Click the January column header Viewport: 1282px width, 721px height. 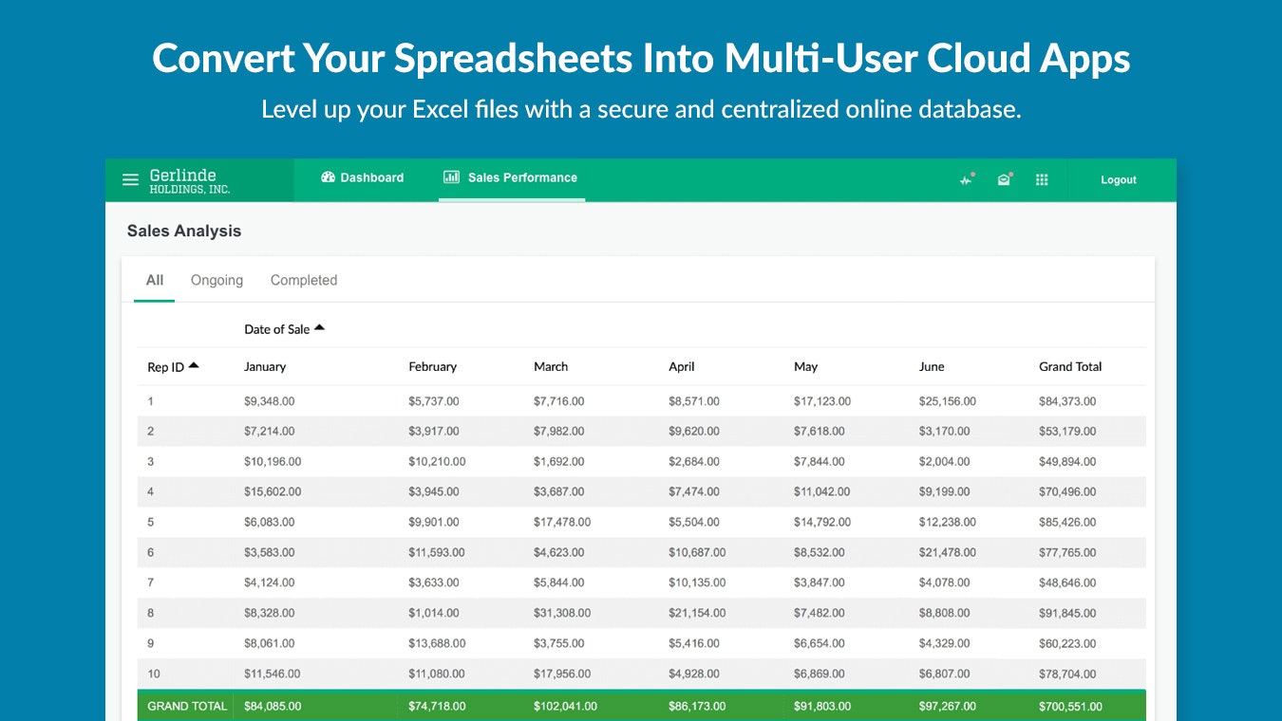(265, 366)
